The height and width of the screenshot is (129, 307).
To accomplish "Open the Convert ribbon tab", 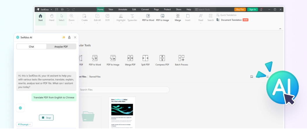I will tap(145, 9).
